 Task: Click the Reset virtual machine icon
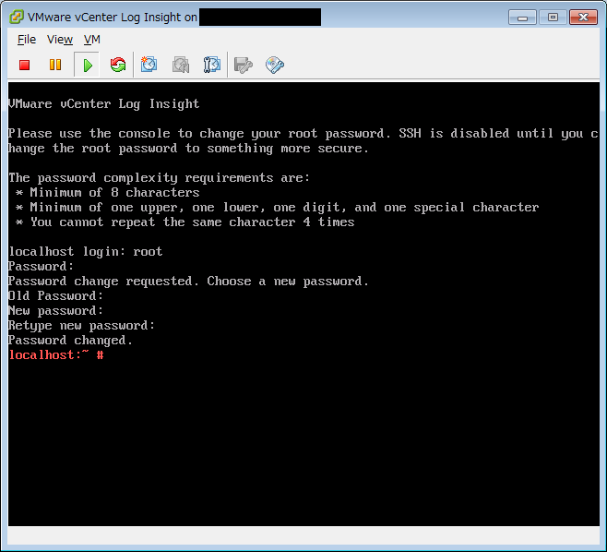[118, 65]
